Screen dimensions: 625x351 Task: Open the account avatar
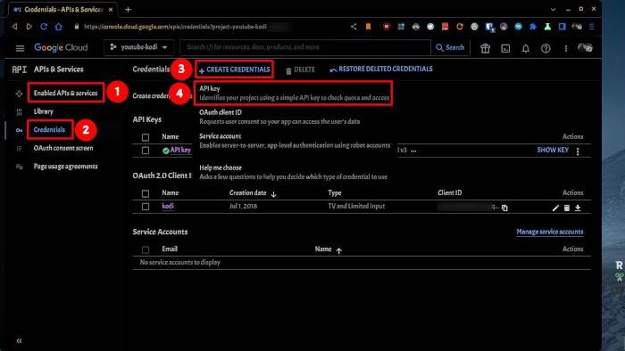(x=585, y=48)
